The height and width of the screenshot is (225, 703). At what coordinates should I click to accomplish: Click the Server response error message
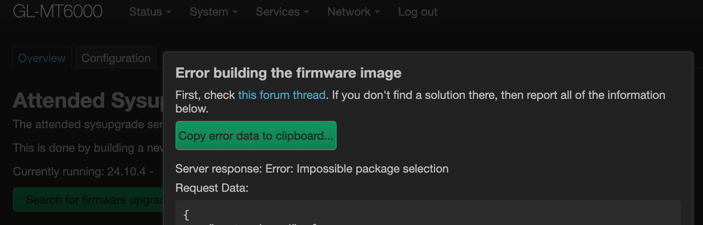click(312, 169)
